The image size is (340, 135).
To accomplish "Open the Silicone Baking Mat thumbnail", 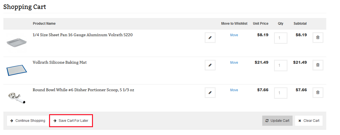I will tap(17, 70).
